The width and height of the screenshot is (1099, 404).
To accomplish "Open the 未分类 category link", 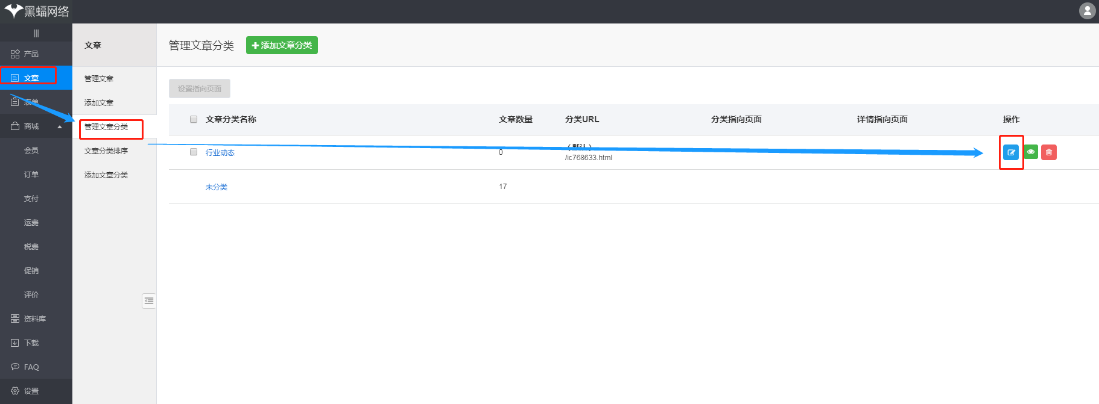I will coord(217,187).
